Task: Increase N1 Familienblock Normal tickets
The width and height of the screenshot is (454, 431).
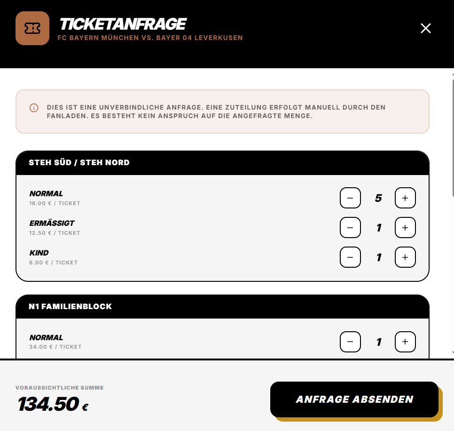Action: (405, 342)
